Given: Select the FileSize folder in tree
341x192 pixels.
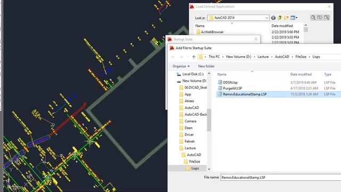Looking at the screenshot, I should [192, 162].
